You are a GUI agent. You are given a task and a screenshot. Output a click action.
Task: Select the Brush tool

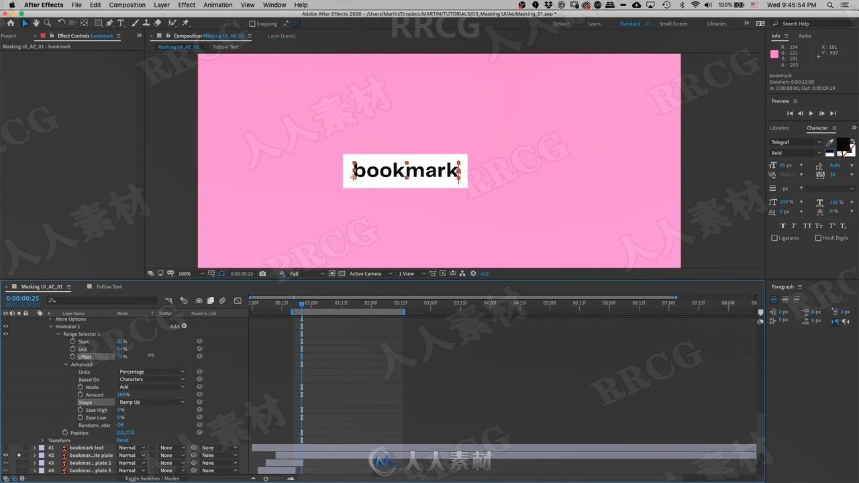(136, 23)
